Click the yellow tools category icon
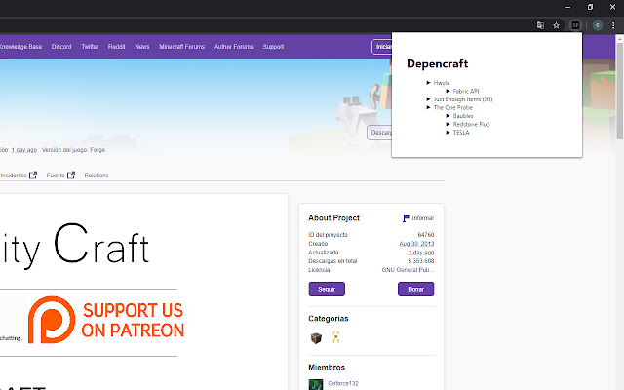 [x=335, y=337]
